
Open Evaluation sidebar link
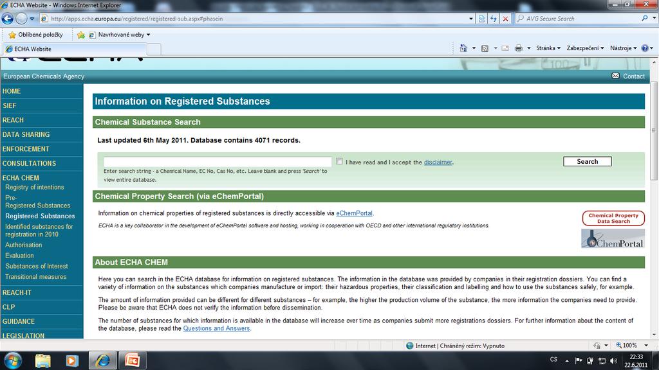[19, 256]
